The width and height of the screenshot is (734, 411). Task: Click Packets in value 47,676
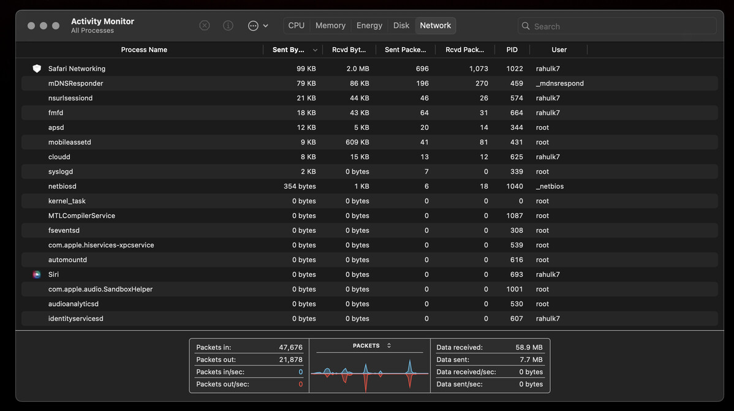[x=290, y=347]
